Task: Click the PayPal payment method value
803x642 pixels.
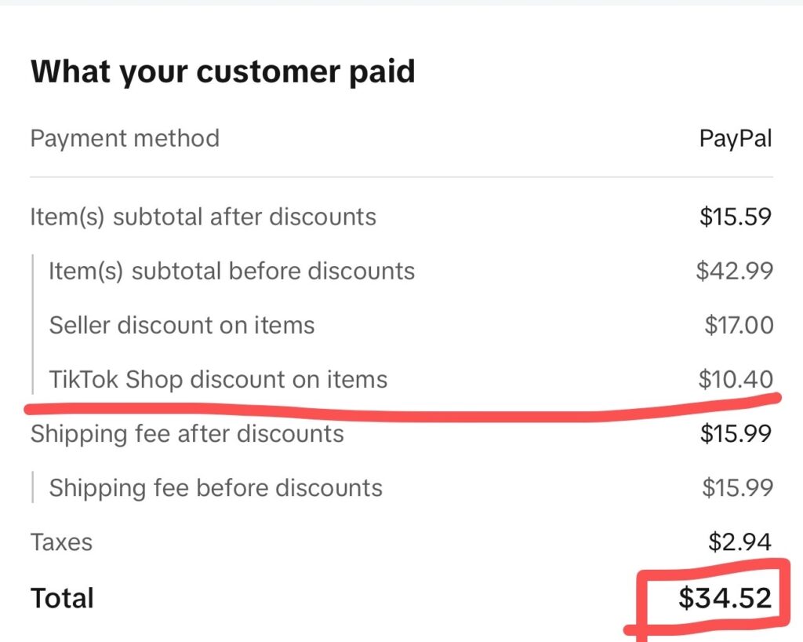Action: point(735,139)
